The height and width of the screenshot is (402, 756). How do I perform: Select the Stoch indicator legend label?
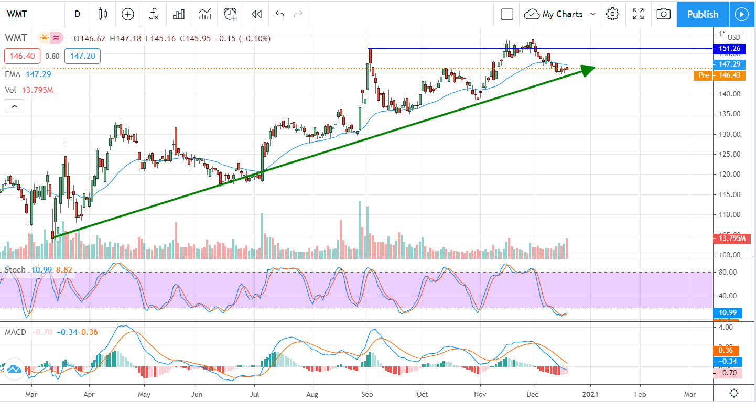(15, 270)
